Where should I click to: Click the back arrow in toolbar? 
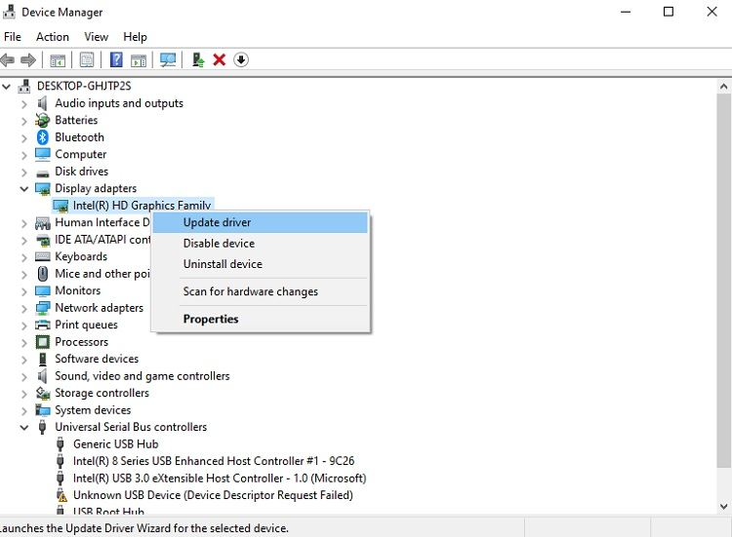(8, 60)
